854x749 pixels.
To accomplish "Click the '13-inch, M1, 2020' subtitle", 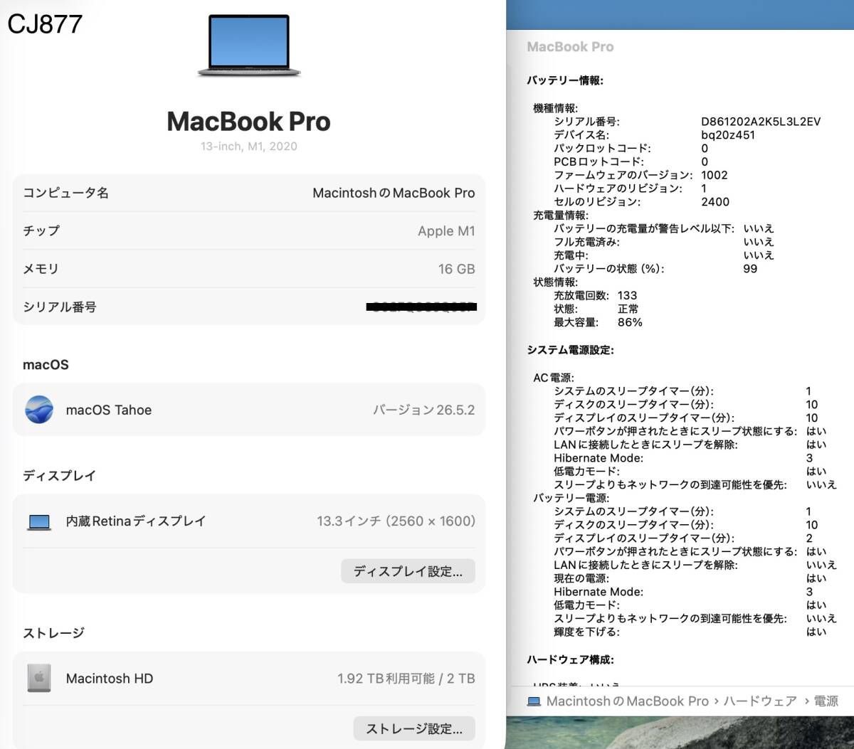I will click(248, 147).
